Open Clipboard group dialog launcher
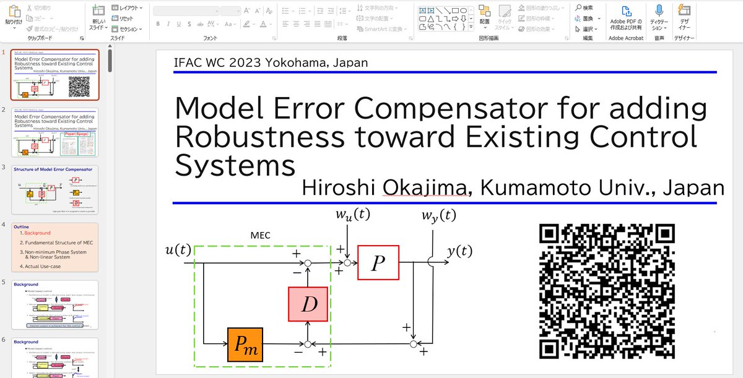 [82, 38]
